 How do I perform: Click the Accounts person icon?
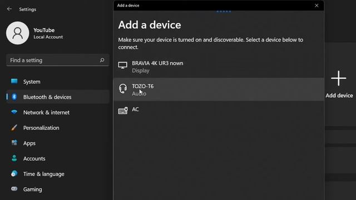(14, 158)
